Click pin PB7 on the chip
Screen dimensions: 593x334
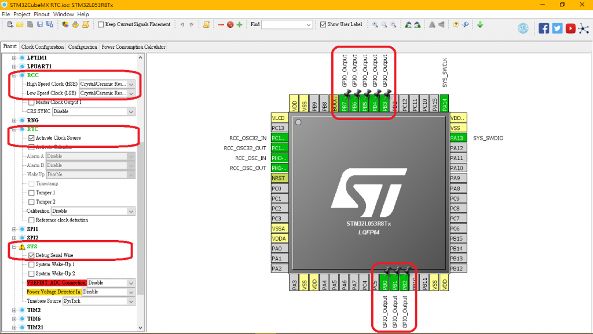344,103
